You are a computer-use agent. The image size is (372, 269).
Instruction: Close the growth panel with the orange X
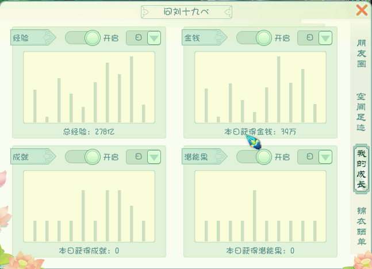click(362, 10)
